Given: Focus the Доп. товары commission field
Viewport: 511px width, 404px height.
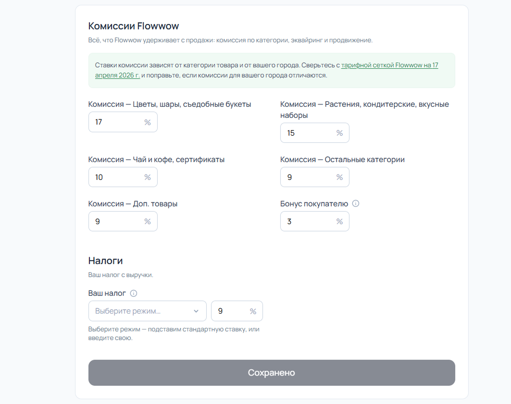Looking at the screenshot, I should coord(123,221).
